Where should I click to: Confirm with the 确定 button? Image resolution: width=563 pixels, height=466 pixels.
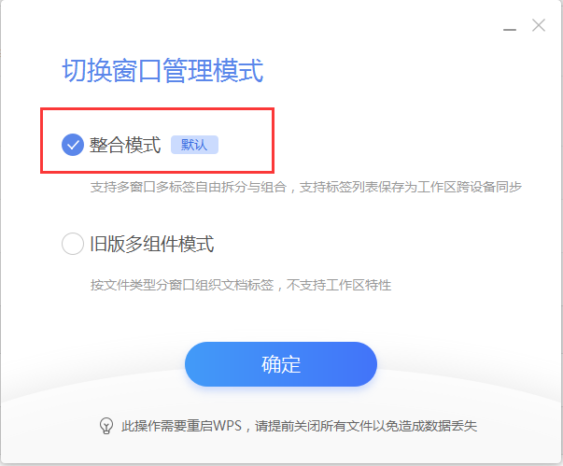click(x=281, y=364)
